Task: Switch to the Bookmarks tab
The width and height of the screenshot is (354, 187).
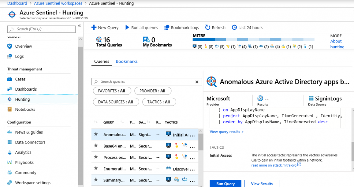Action: pos(127,61)
